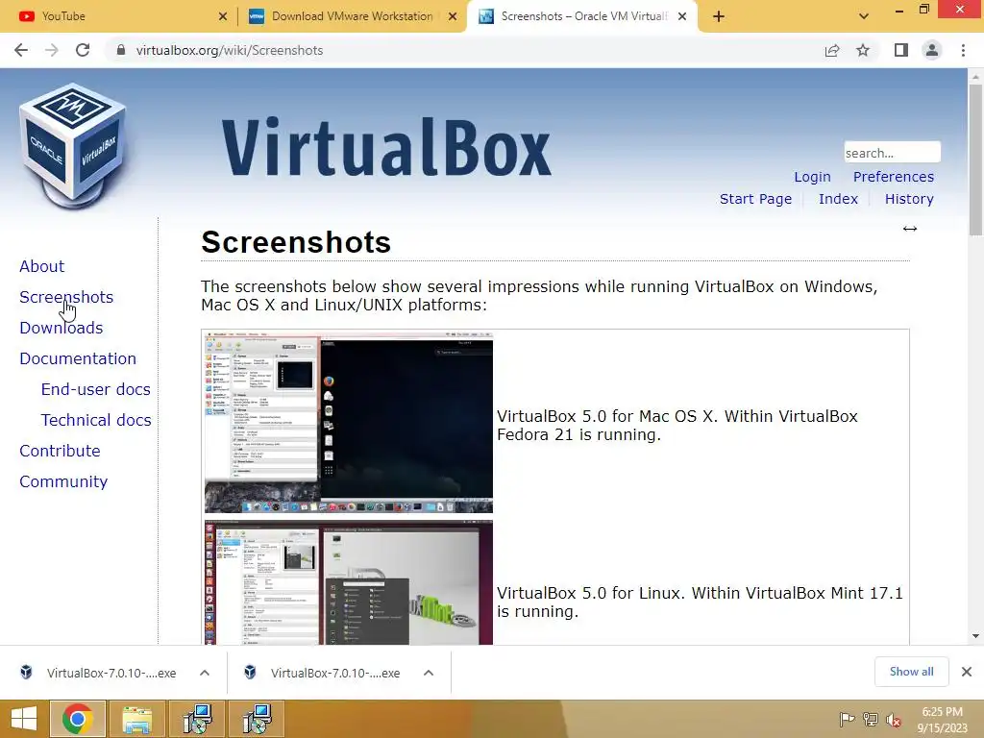Viewport: 984px width, 738px height.
Task: Close the Download VMware Workstation tab
Action: pos(453,16)
